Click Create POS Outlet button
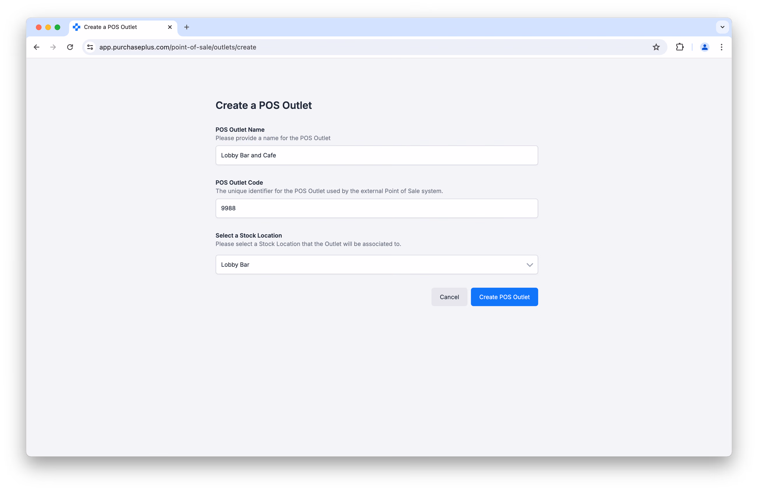This screenshot has height=491, width=758. pyautogui.click(x=504, y=297)
